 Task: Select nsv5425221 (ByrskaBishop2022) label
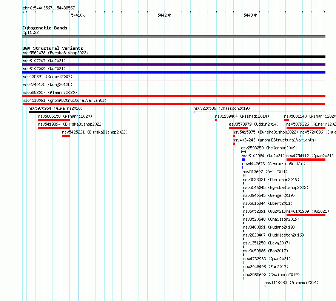pos(95,132)
